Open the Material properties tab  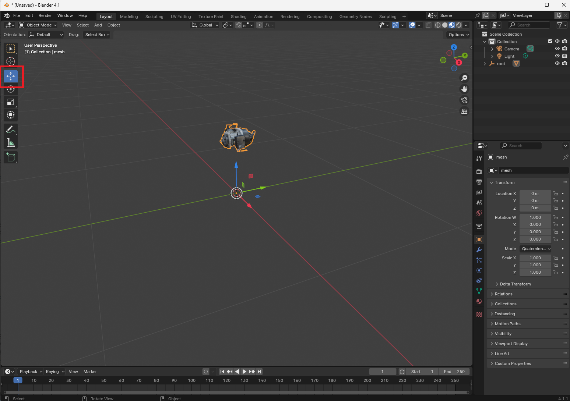(x=479, y=301)
